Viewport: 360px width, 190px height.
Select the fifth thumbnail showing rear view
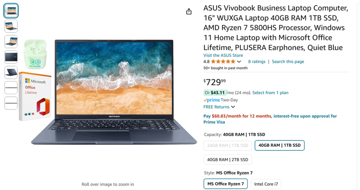pyautogui.click(x=11, y=72)
